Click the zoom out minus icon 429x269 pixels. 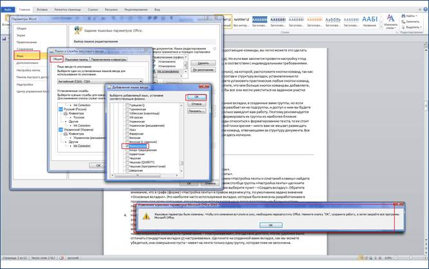396,258
